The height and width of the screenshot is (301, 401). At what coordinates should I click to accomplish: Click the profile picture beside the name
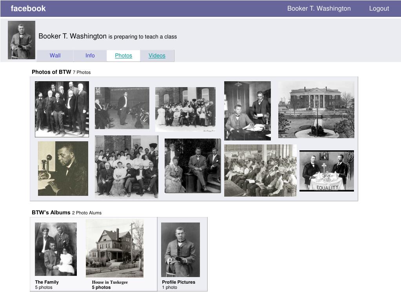(22, 40)
